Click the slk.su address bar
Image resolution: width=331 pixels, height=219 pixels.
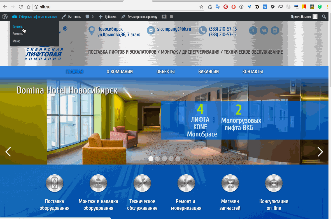[118, 7]
